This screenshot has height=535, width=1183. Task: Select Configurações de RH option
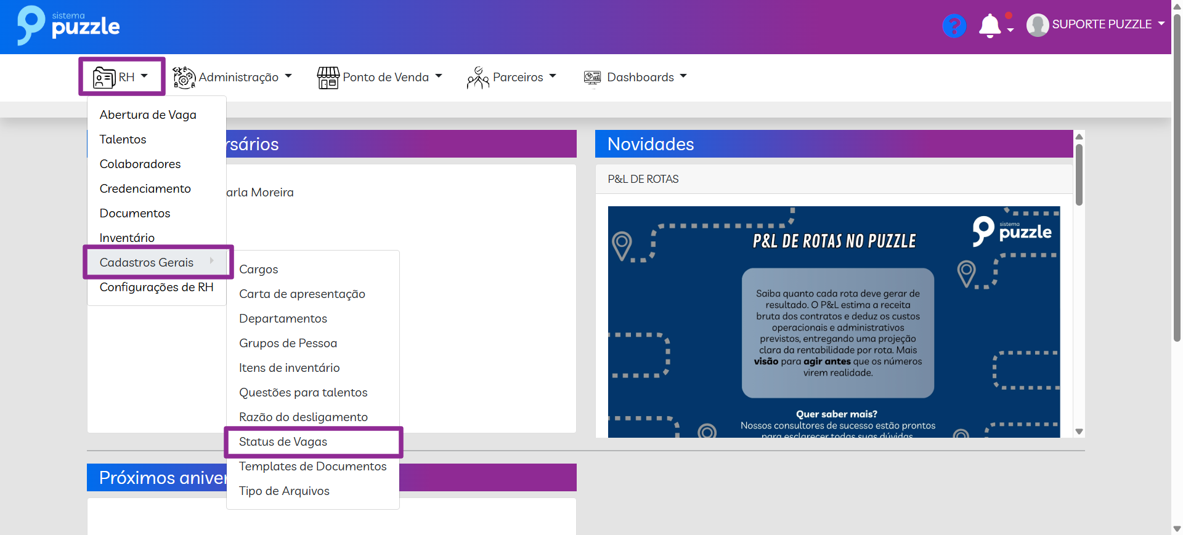[x=157, y=288]
